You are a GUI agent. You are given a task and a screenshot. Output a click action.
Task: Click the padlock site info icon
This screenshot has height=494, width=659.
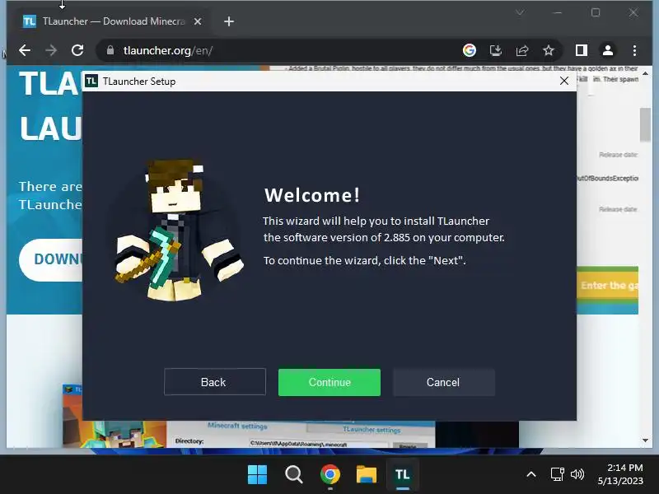click(x=110, y=50)
